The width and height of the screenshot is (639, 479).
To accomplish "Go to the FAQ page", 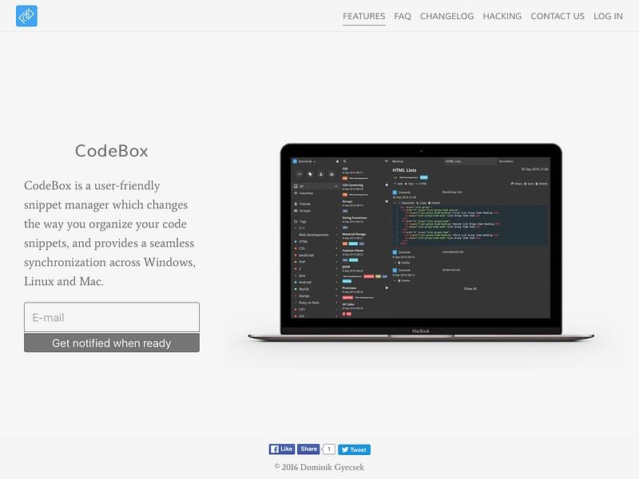I will click(403, 16).
